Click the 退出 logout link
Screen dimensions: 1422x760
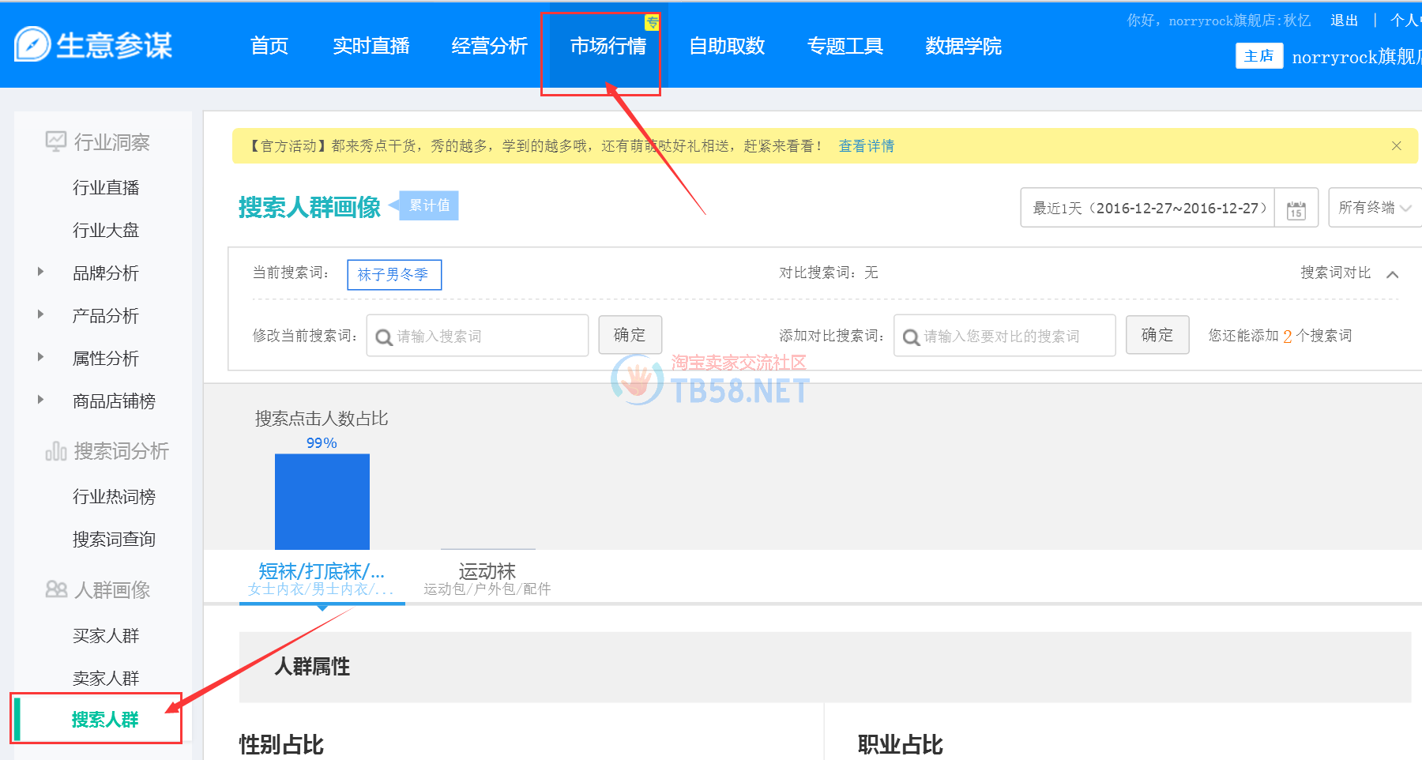tap(1343, 21)
